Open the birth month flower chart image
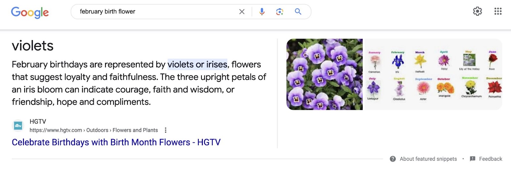 tap(433, 74)
